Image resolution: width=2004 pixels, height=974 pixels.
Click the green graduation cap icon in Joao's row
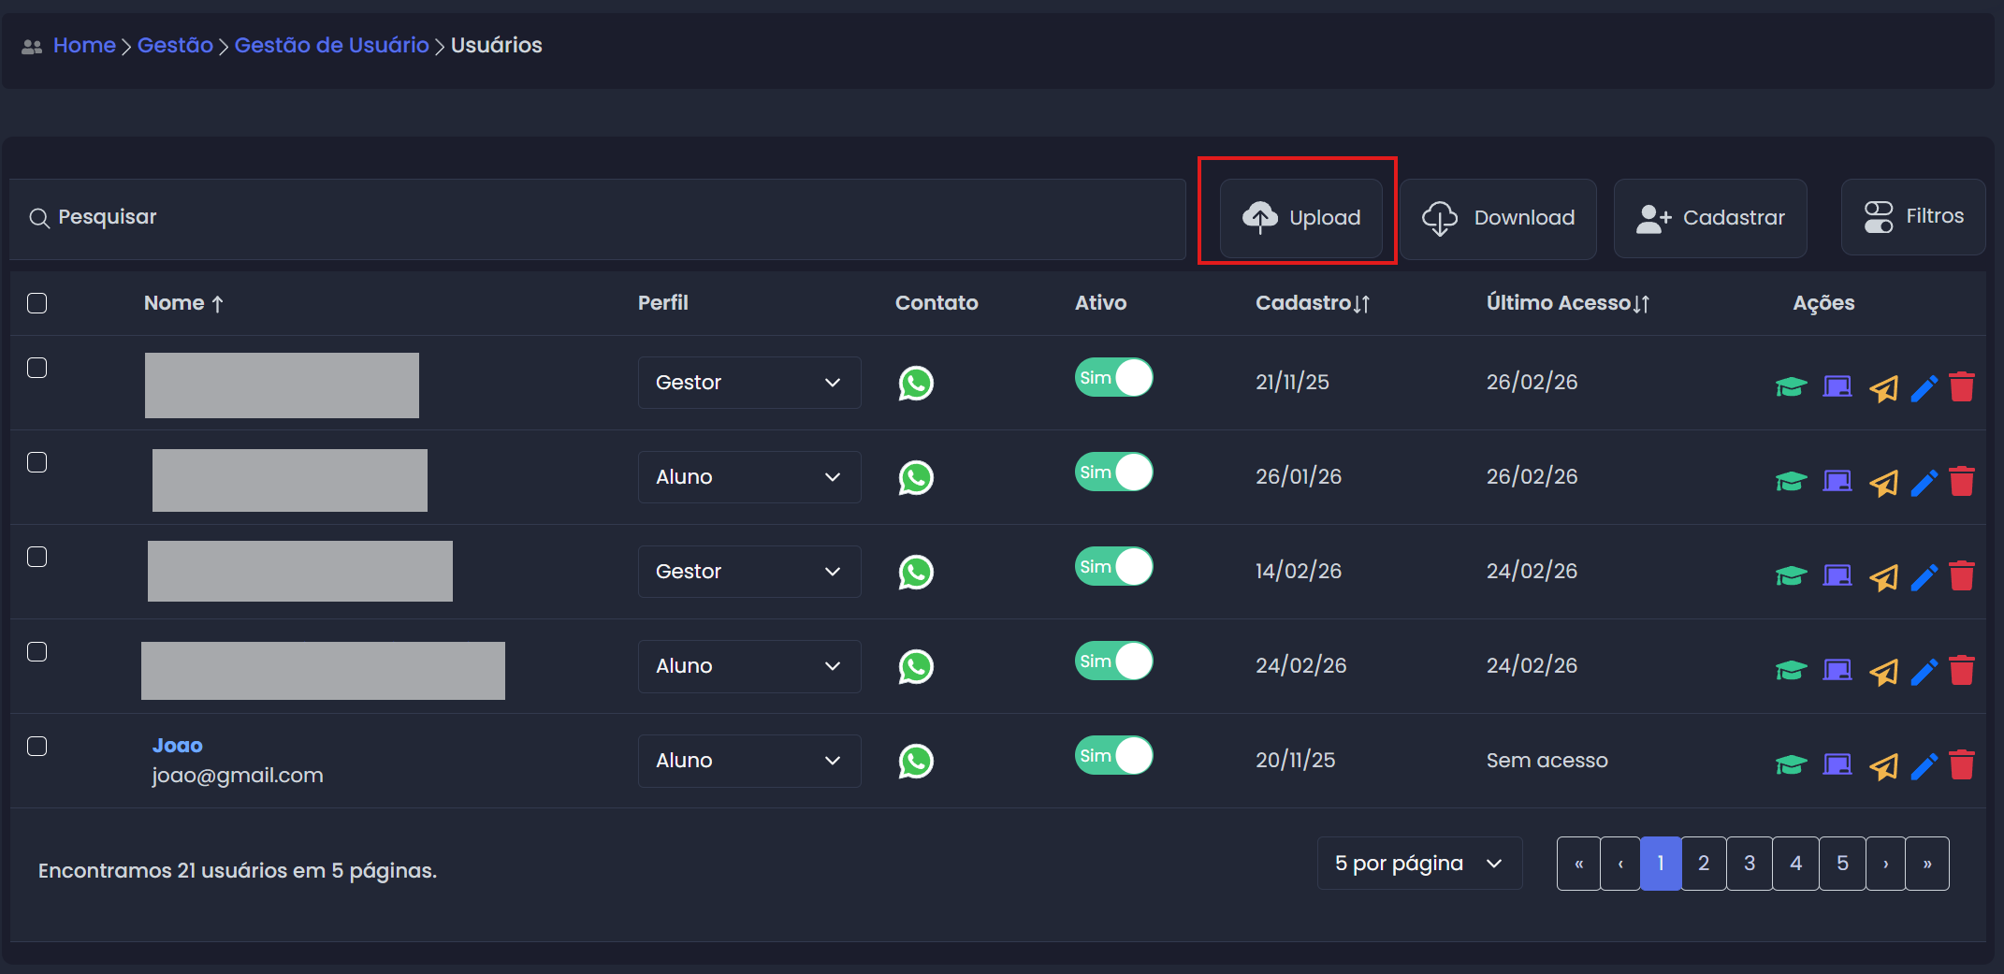(1791, 764)
